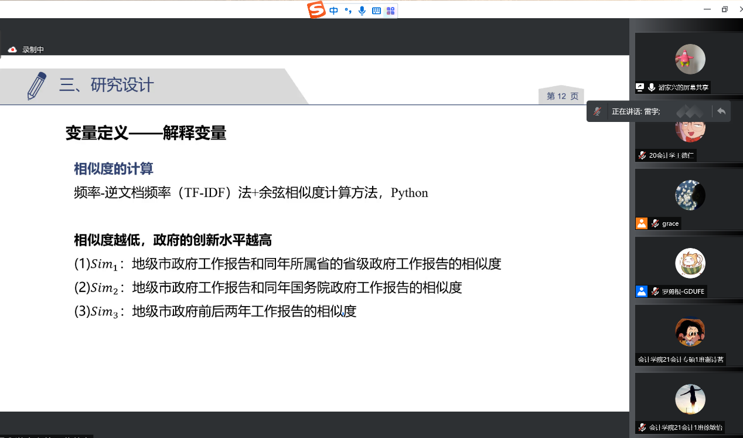Restore down the meeting window
The width and height of the screenshot is (743, 438).
(x=725, y=9)
